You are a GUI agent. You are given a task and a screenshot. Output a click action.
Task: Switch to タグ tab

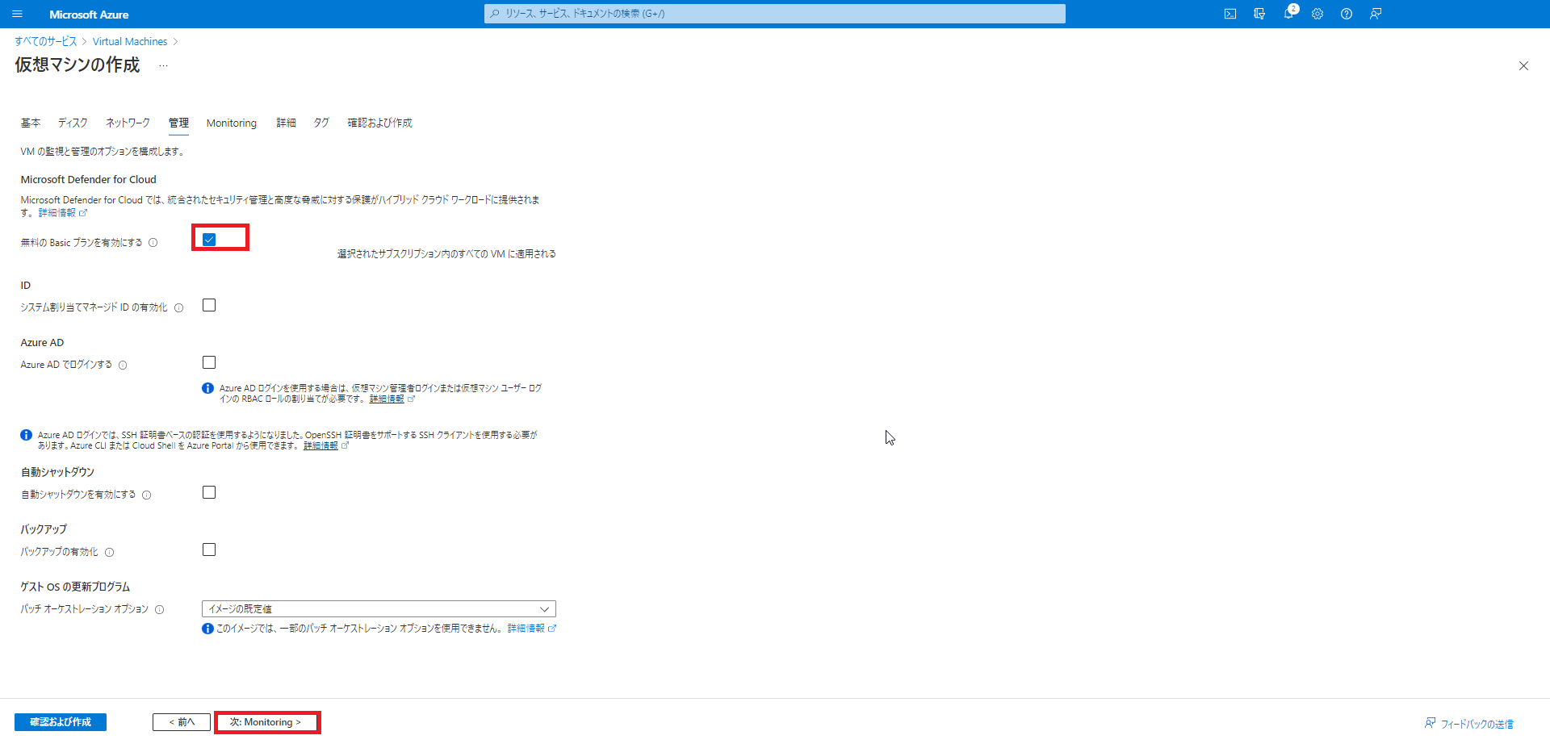(321, 123)
